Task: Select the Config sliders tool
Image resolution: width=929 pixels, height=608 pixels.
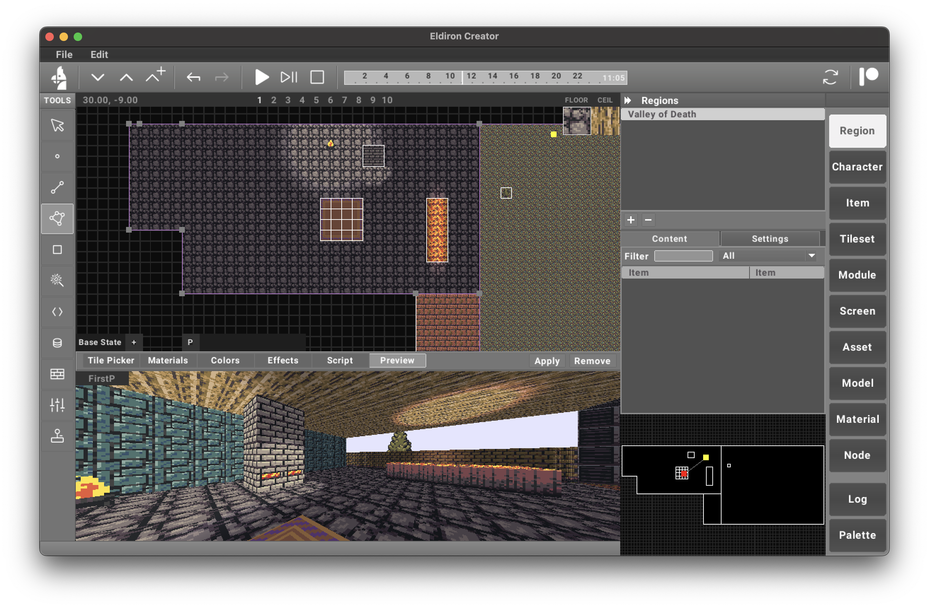Action: [57, 405]
